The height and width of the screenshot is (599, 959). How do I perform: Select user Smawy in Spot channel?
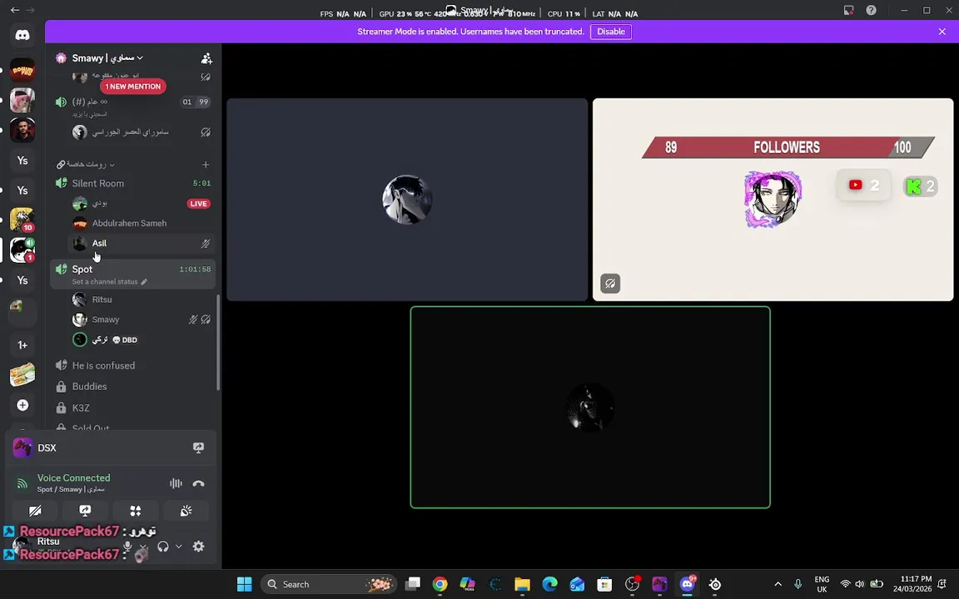(142, 319)
